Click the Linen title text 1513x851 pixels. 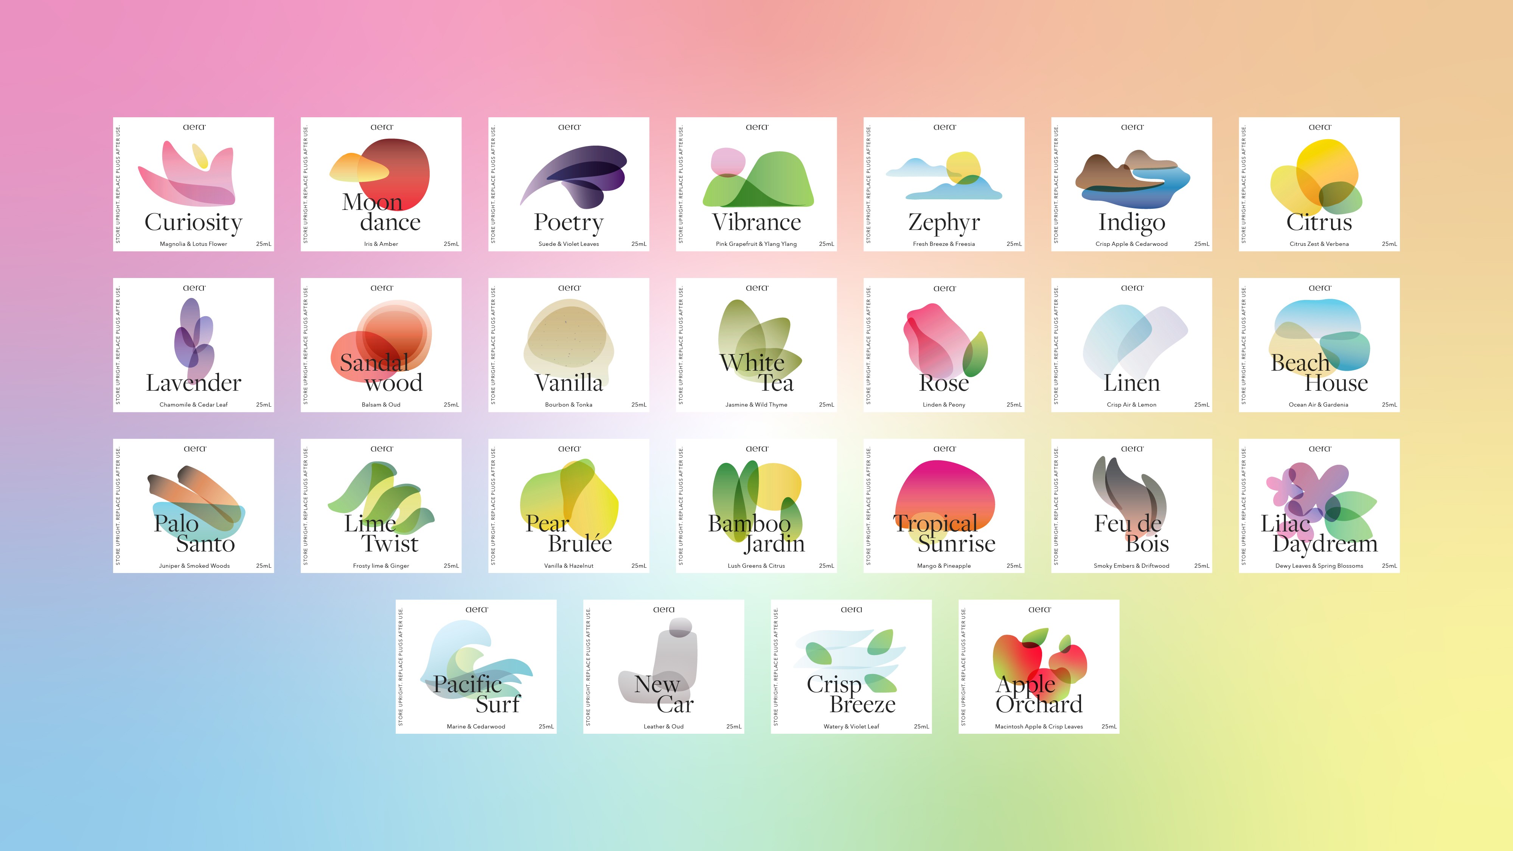1131,384
